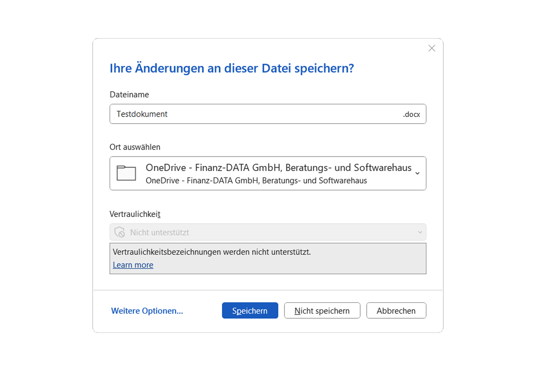The image size is (536, 371).
Task: Click the Speichern button
Action: pyautogui.click(x=250, y=310)
